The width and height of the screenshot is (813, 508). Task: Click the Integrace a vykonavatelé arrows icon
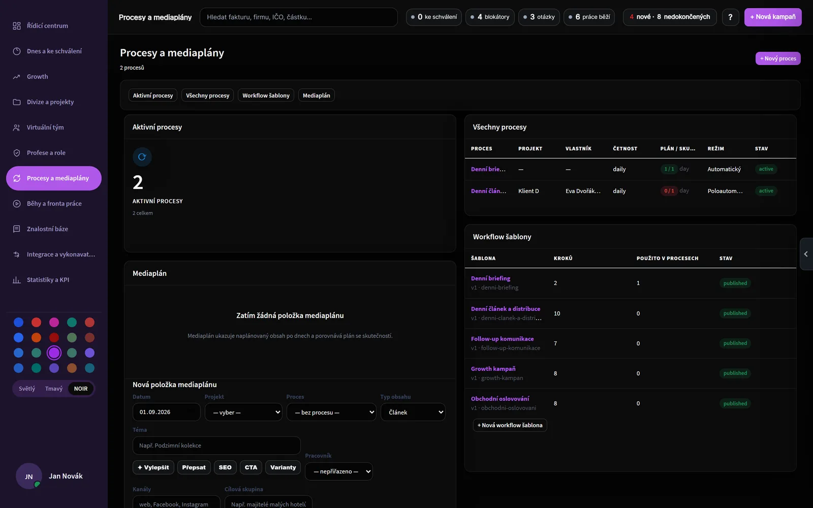[17, 255]
